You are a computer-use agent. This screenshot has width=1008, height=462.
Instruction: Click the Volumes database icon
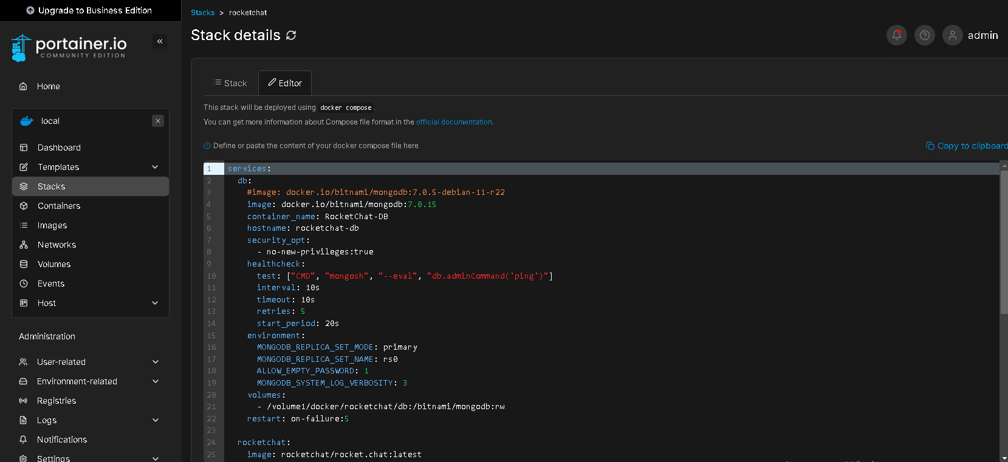(x=24, y=264)
